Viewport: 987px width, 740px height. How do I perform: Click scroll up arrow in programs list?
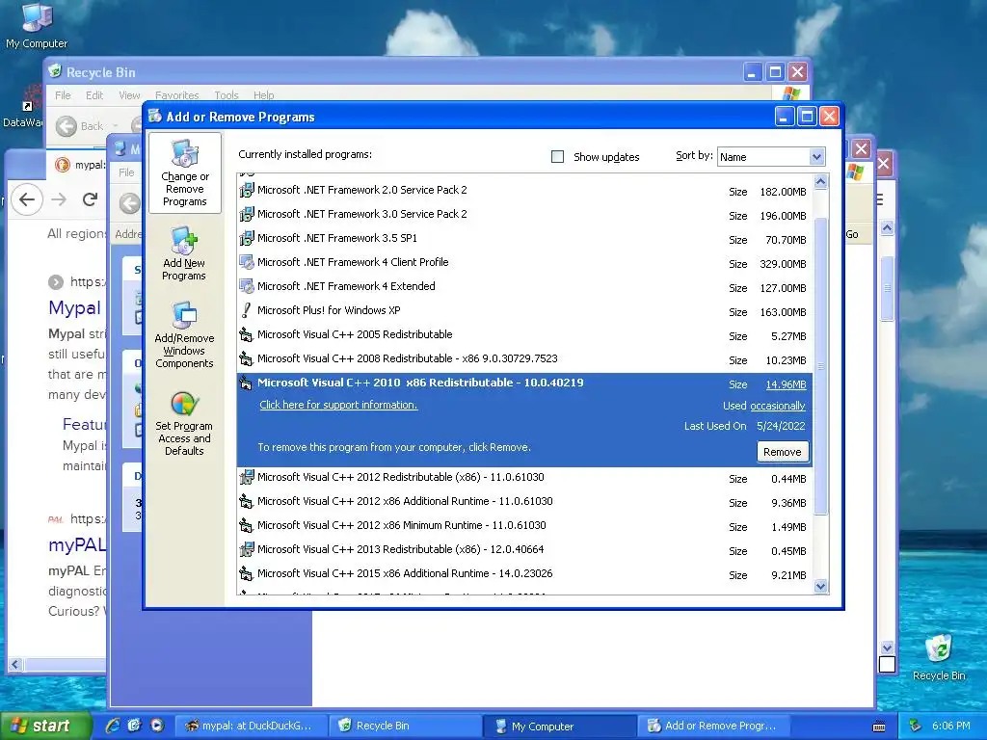[x=820, y=182]
